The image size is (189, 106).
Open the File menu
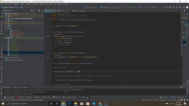tap(2, 4)
